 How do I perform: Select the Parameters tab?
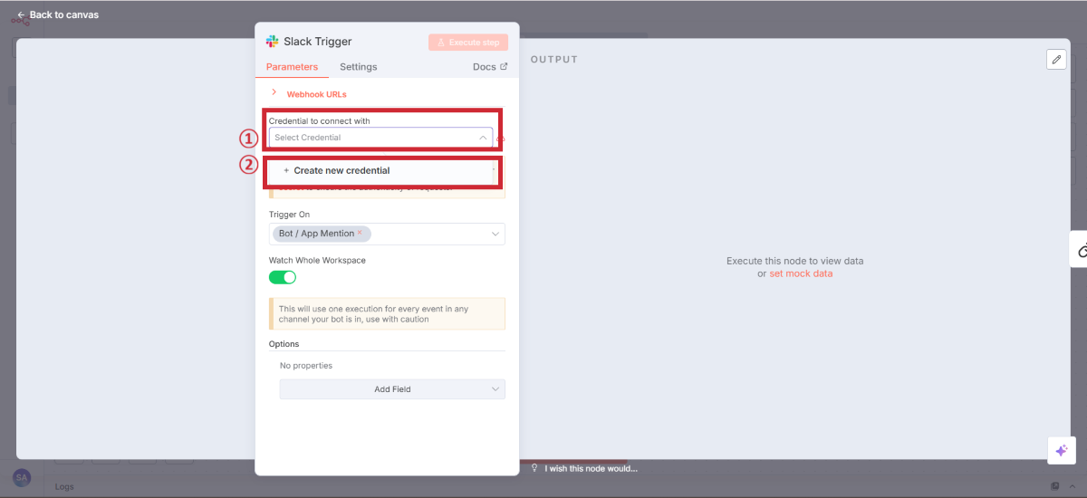coord(292,67)
